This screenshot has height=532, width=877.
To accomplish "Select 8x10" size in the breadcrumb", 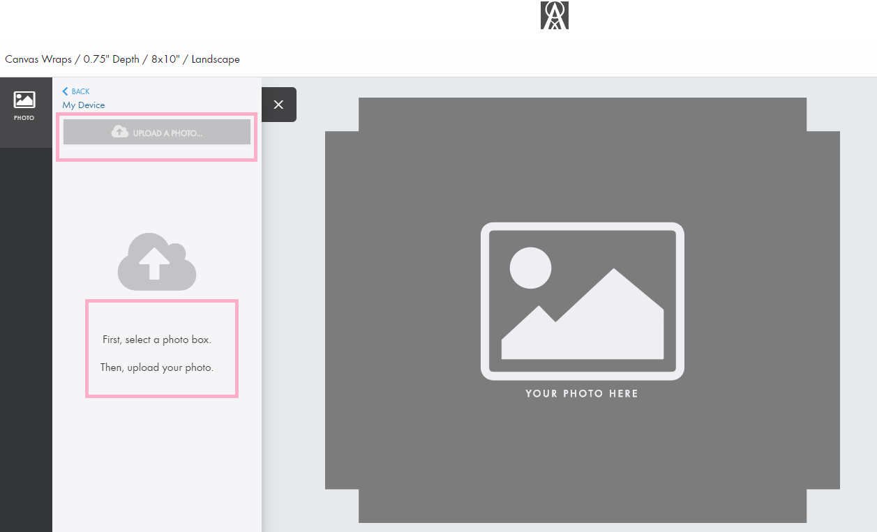I will 165,59.
